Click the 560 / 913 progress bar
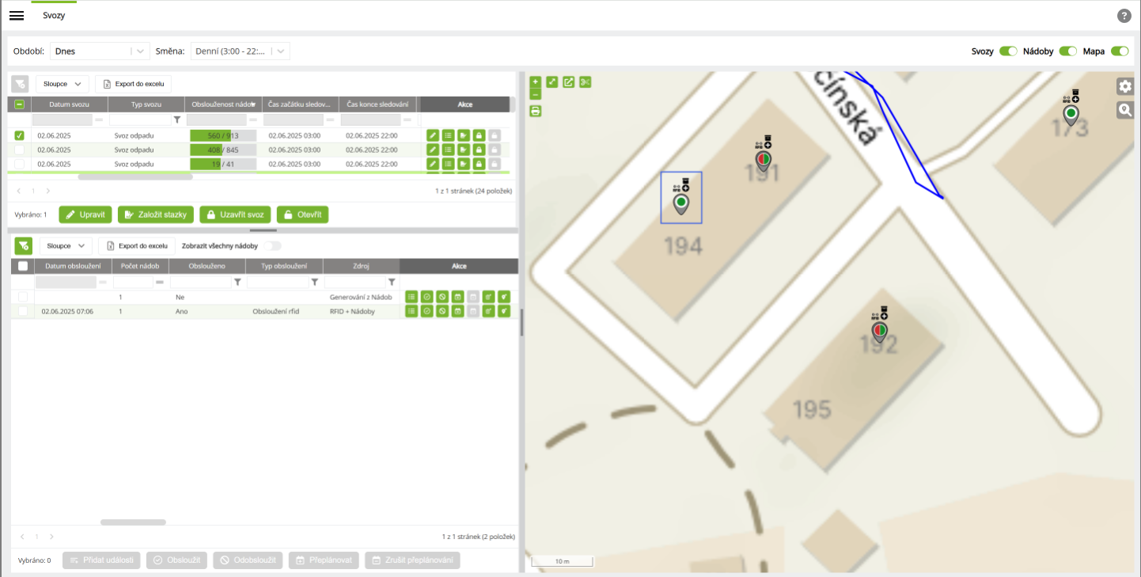 [223, 135]
